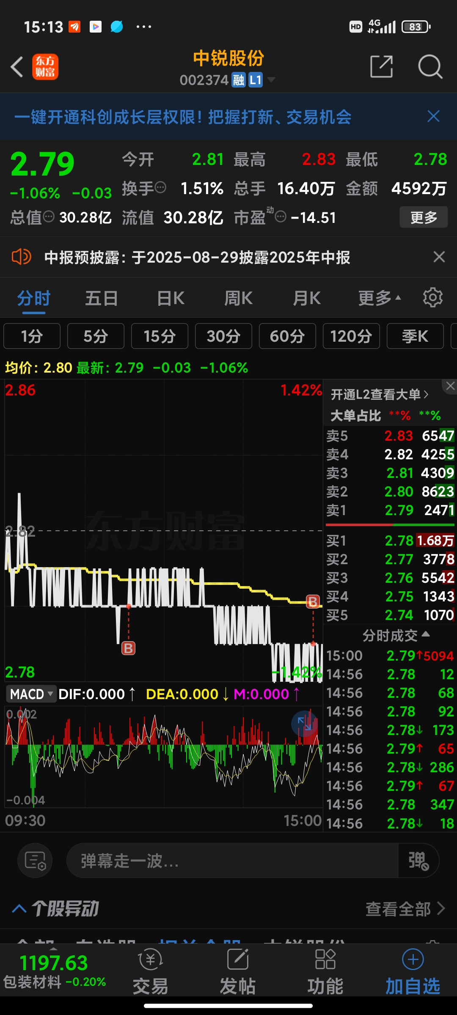Expand stock code dropdown arrow
This screenshot has height=1015, width=457.
point(271,80)
